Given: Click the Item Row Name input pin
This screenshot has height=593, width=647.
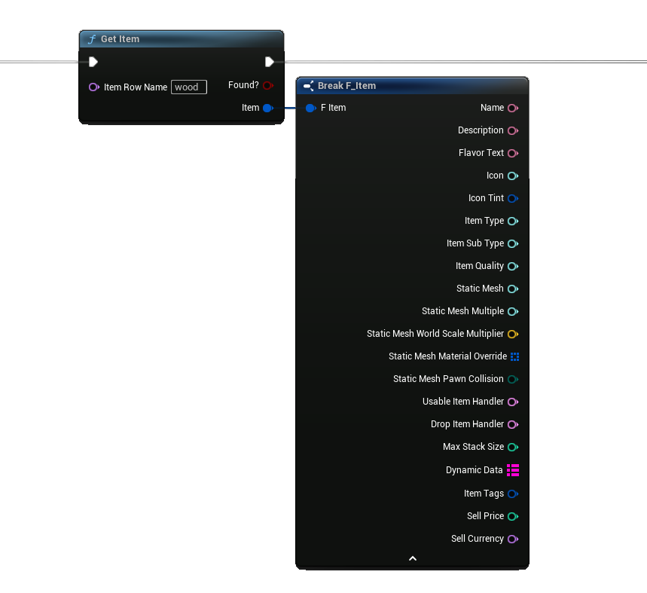Looking at the screenshot, I should click(93, 87).
